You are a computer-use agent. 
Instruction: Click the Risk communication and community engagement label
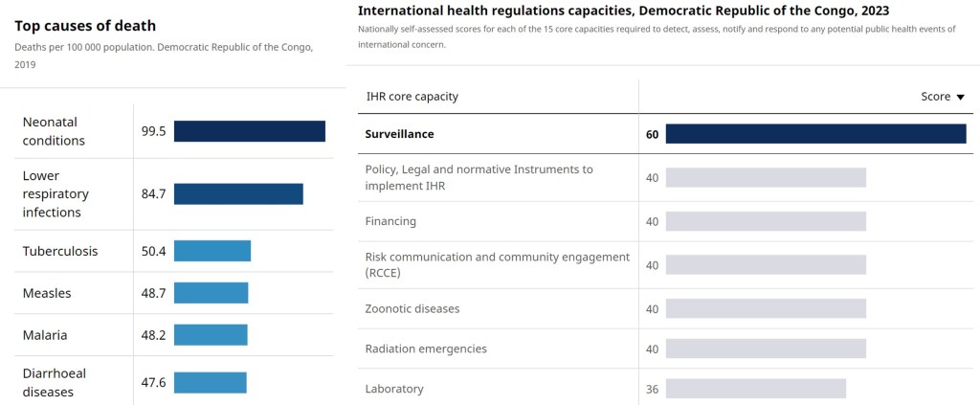tap(497, 264)
